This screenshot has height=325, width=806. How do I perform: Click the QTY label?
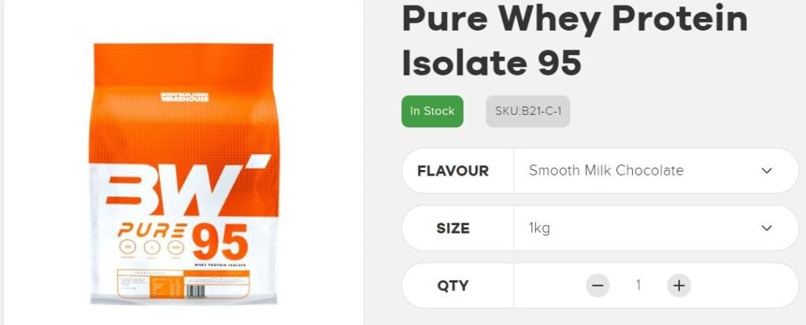pyautogui.click(x=453, y=286)
